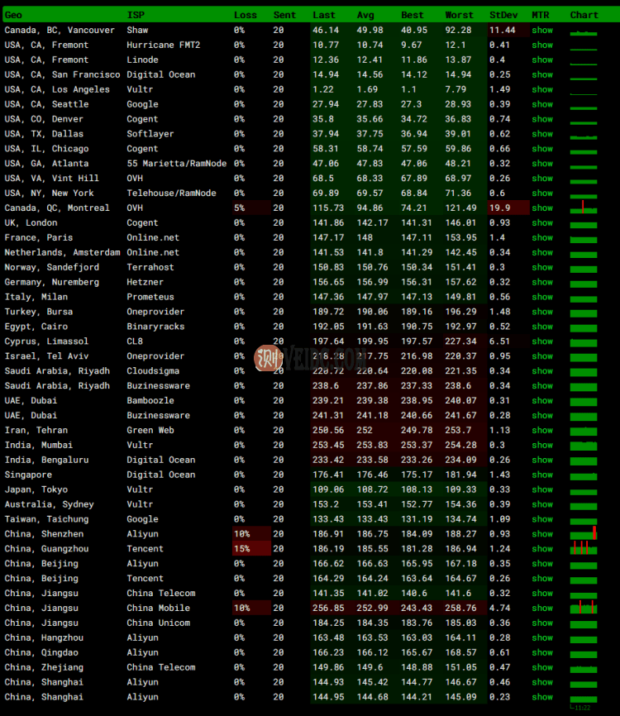
Task: Select the 'India, Bengaluru' geo cell
Action: (x=46, y=460)
